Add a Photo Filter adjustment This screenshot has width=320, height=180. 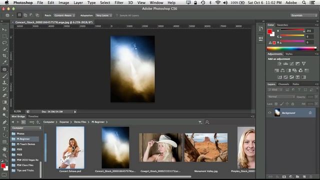pyautogui.click(x=294, y=70)
